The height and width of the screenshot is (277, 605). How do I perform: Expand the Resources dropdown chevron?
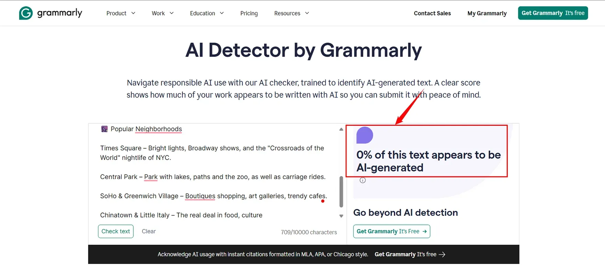307,13
